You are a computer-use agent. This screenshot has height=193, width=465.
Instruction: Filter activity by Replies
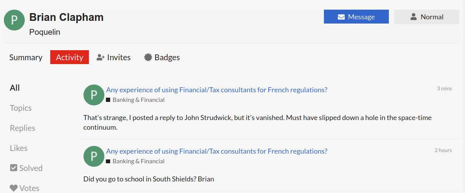(22, 128)
